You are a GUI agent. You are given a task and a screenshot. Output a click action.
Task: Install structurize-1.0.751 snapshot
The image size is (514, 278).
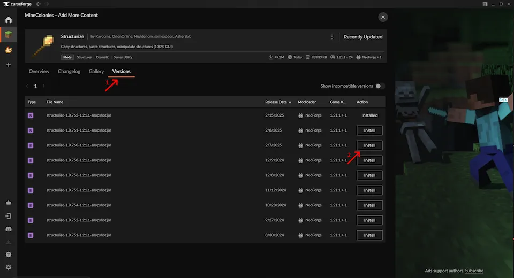pyautogui.click(x=369, y=235)
